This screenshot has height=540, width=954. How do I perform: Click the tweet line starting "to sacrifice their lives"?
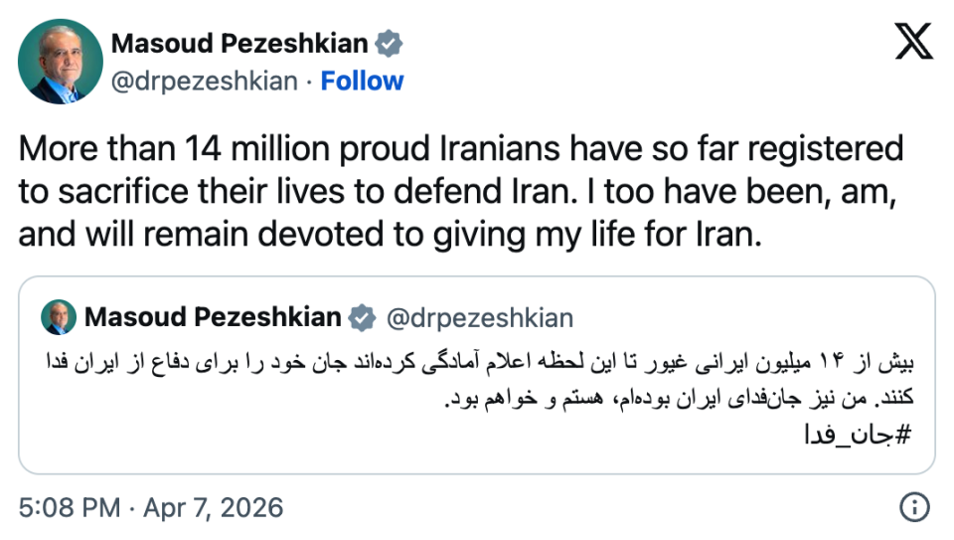coord(458,194)
